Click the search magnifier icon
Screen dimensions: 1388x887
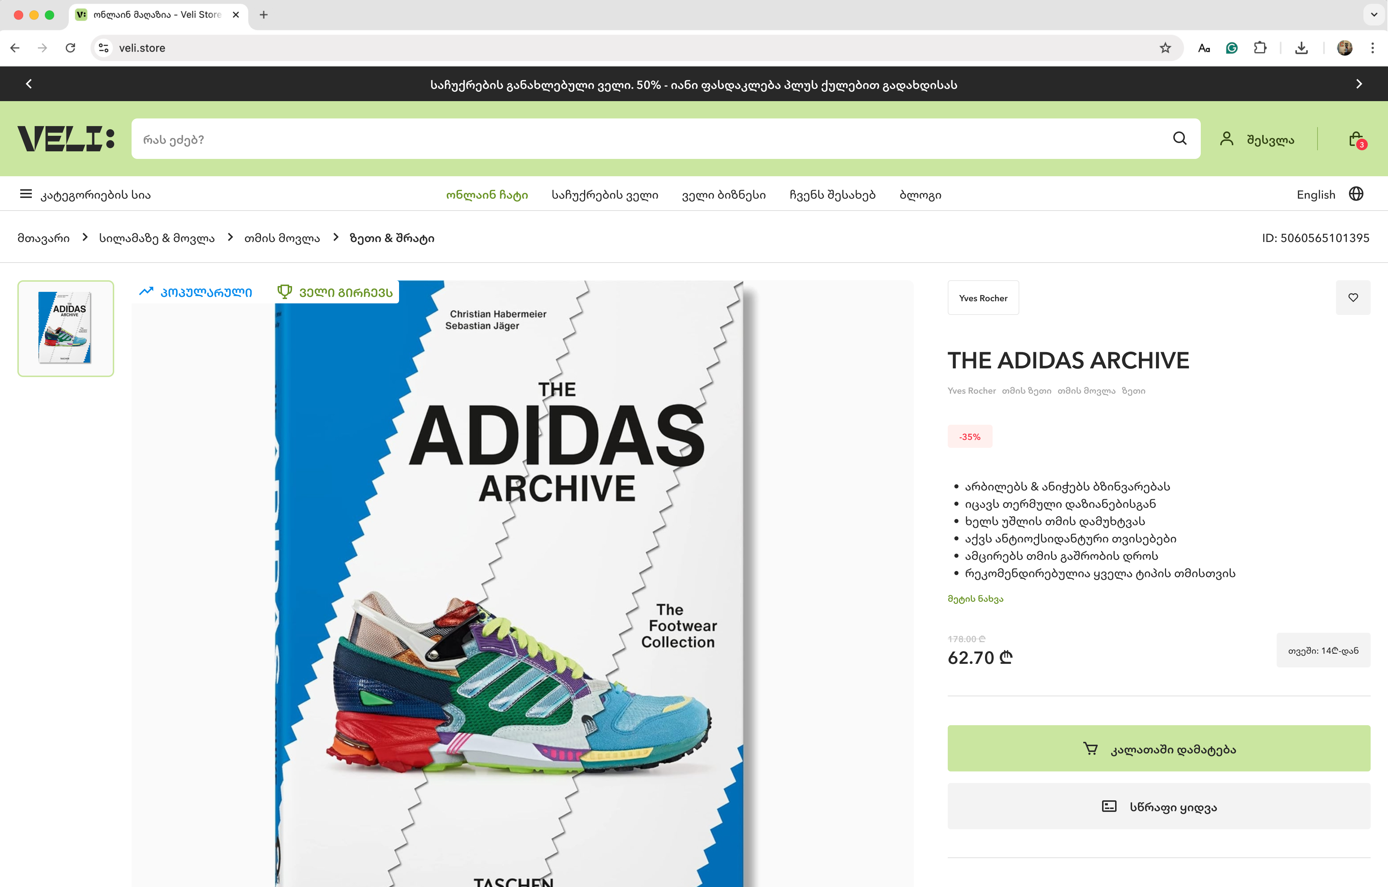click(x=1179, y=138)
